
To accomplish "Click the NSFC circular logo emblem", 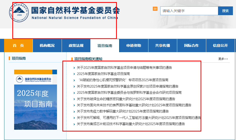I will point(19,12).
